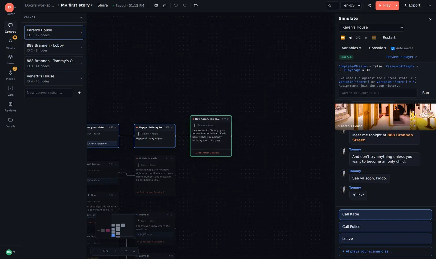436x259 pixels.
Task: Click the shield validation icon beside en-US
Action: [370, 5]
